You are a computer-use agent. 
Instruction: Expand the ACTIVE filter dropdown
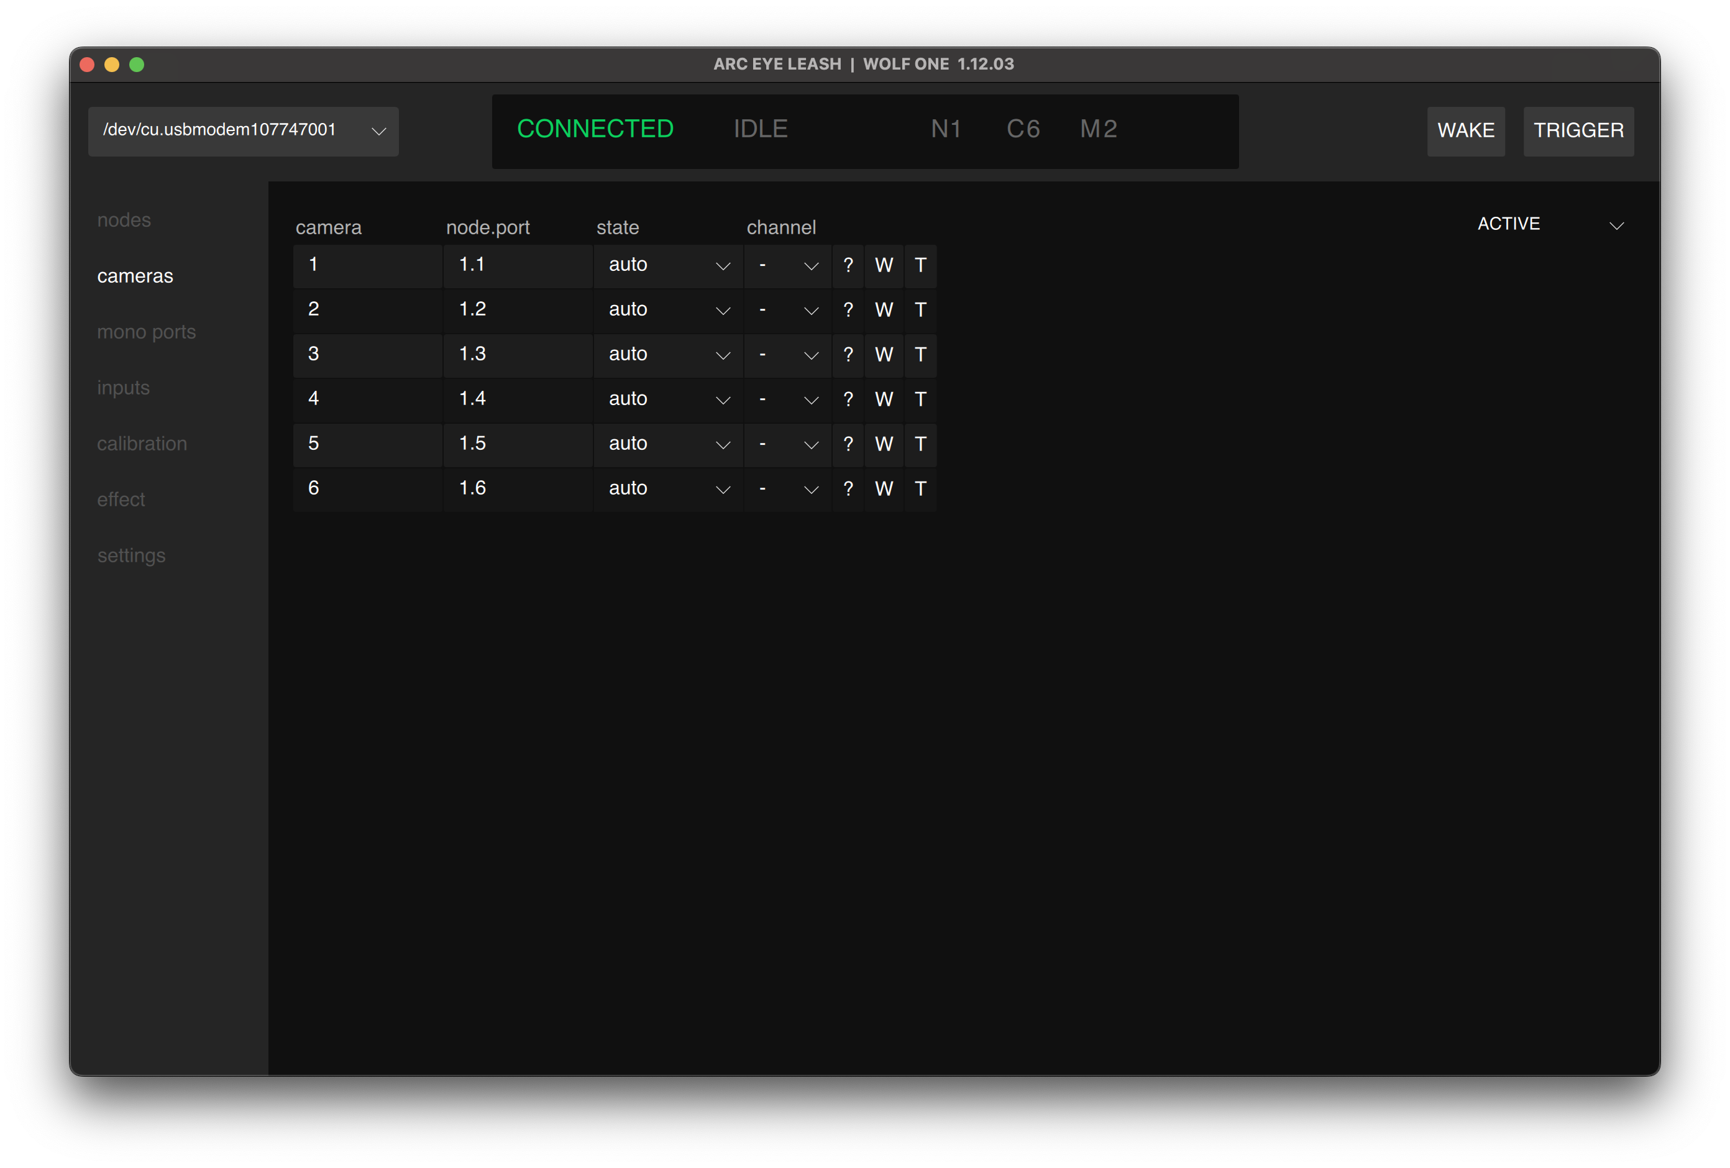pyautogui.click(x=1550, y=224)
